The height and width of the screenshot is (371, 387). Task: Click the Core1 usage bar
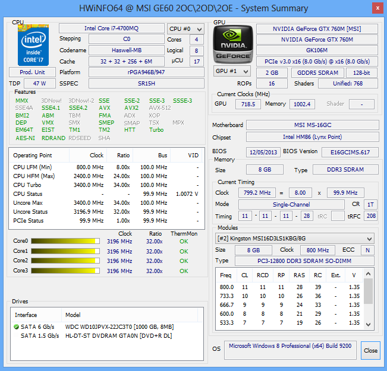pyautogui.click(x=65, y=251)
